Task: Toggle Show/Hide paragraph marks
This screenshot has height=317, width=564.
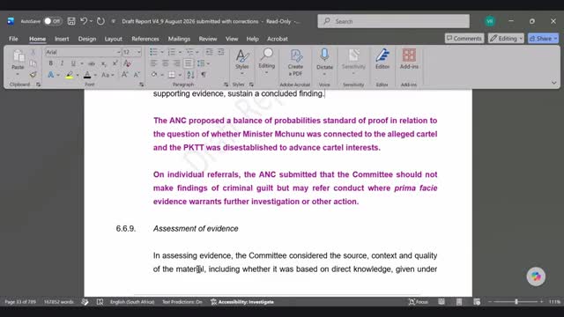Action: [x=204, y=75]
